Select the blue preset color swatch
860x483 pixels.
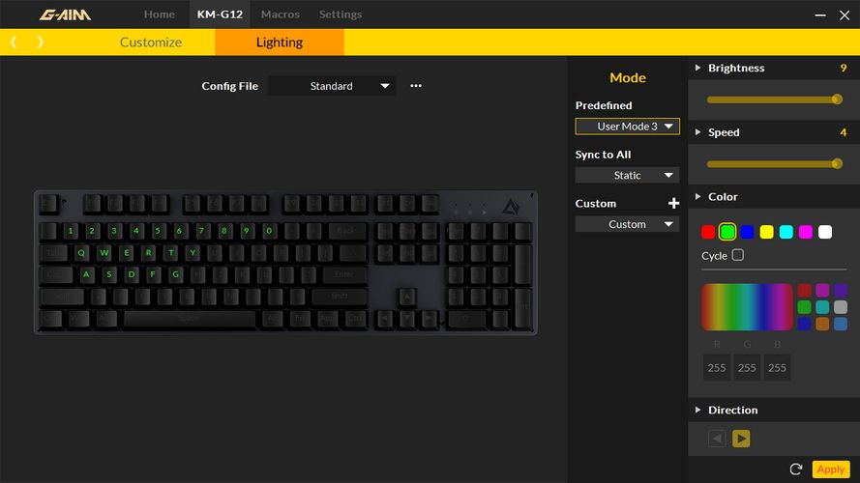click(x=747, y=232)
